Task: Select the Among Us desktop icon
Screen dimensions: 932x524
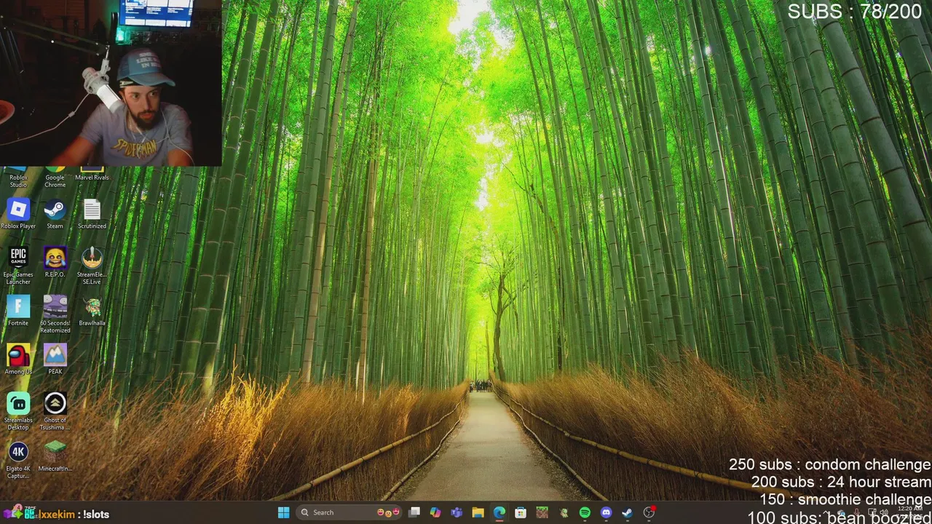Action: click(x=18, y=359)
